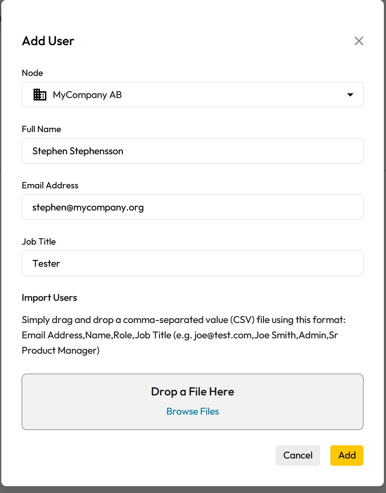This screenshot has width=386, height=493.
Task: Click the Add User dialog title
Action: tap(48, 41)
